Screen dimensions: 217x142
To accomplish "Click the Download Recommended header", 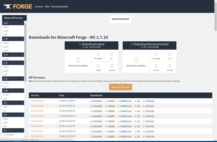I will [x=149, y=45].
